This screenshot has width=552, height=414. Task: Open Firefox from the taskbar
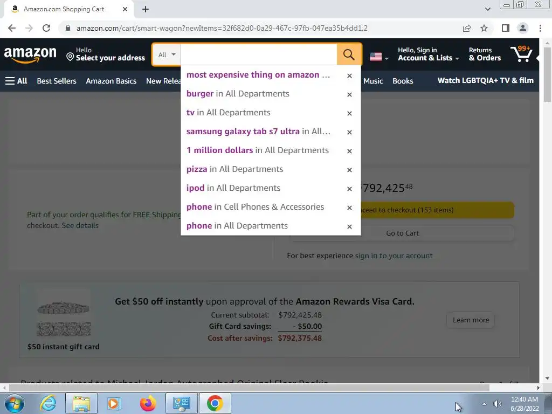(148, 403)
